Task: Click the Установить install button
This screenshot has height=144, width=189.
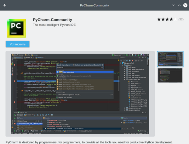Action: click(x=17, y=44)
